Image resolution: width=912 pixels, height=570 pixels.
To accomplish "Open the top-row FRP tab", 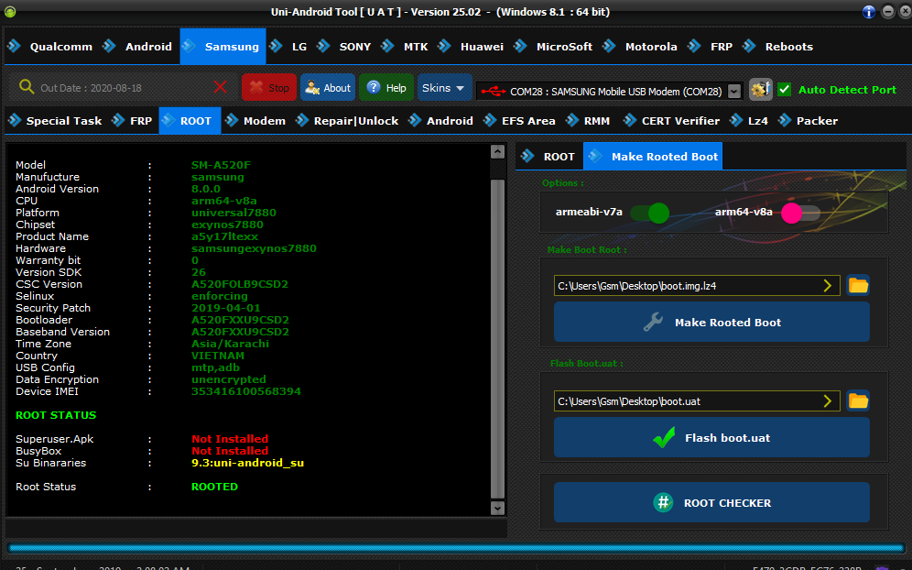I will (x=711, y=47).
